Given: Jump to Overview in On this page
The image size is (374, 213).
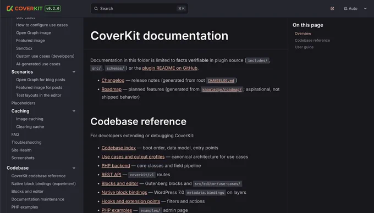Looking at the screenshot, I should tap(302, 33).
